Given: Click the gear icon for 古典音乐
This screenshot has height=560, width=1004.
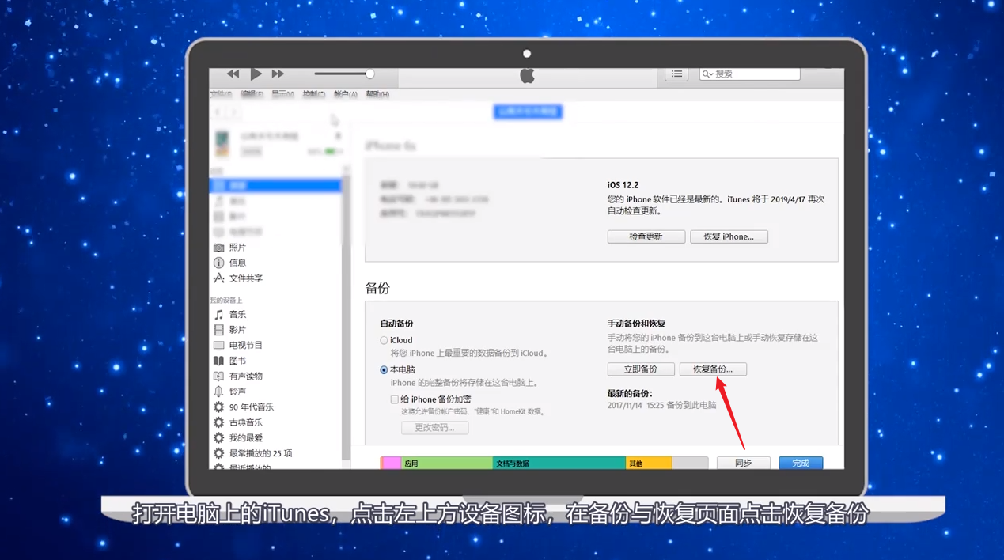Looking at the screenshot, I should (219, 422).
